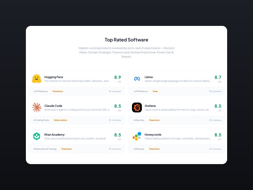Open the Hugging Face product title
Image resolution: width=253 pixels, height=190 pixels.
tap(54, 77)
